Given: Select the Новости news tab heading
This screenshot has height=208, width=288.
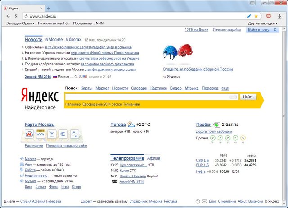Looking at the screenshot, I should (34, 39).
